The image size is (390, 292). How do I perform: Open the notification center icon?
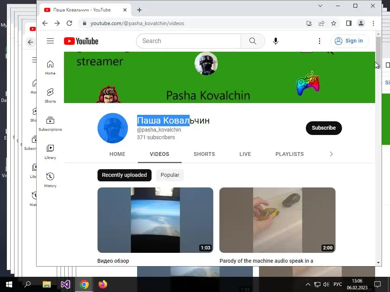pos(377,284)
